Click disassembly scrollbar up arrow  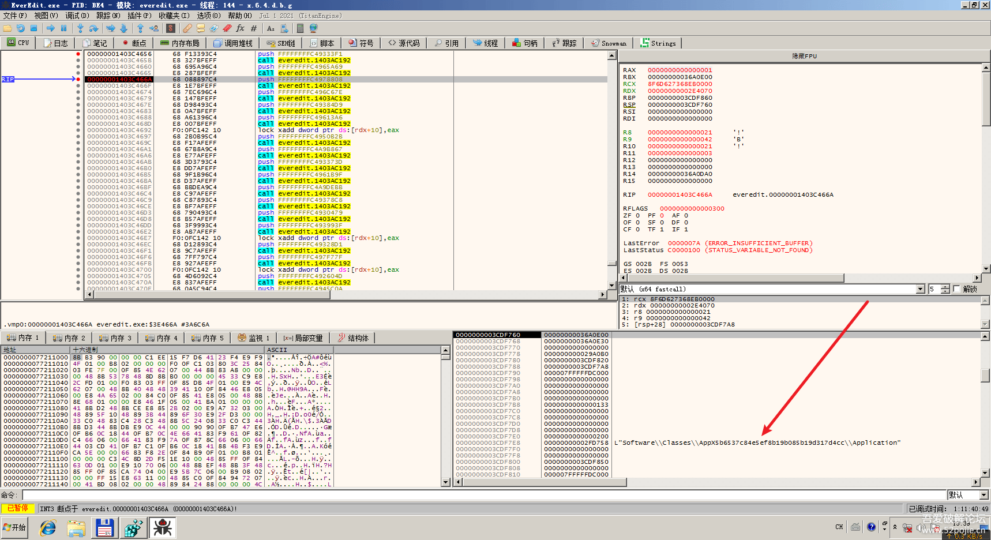[x=612, y=55]
